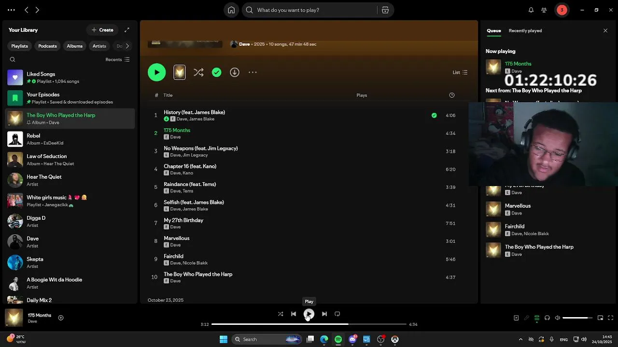The image size is (618, 347).
Task: Filter library by Albums
Action: (x=74, y=46)
